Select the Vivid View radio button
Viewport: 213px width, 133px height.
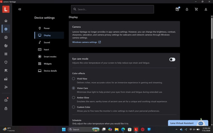73,79
